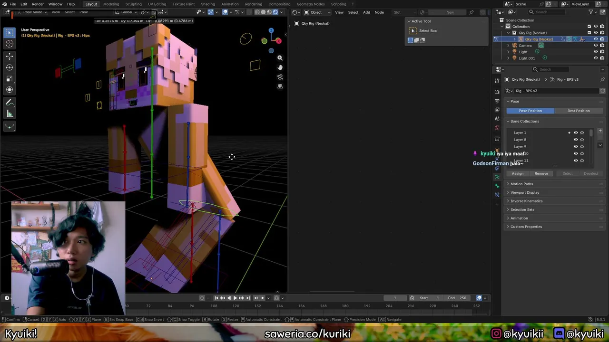This screenshot has height=342, width=609.
Task: Toggle the eye icon for bone collection Layer 8
Action: pos(576,140)
